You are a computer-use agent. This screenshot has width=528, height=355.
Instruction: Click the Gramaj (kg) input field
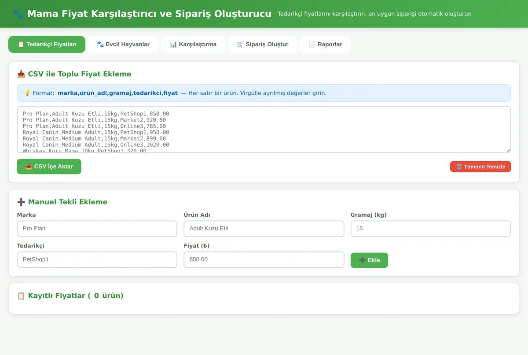pos(431,229)
